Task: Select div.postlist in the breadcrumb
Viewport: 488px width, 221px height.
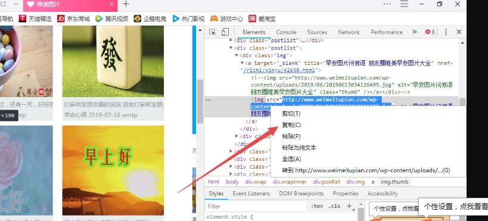Action: point(327,182)
